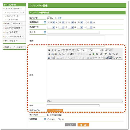The height and width of the screenshot is (130, 130).
Task: Click into the タイトル input field
Action: pyautogui.click(x=73, y=32)
